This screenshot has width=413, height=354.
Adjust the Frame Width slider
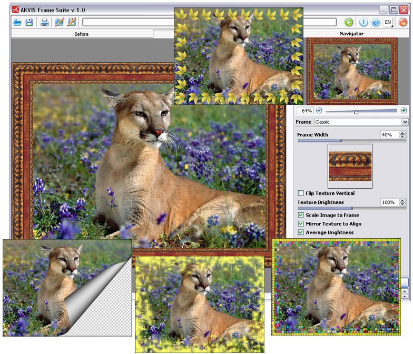[x=352, y=141]
